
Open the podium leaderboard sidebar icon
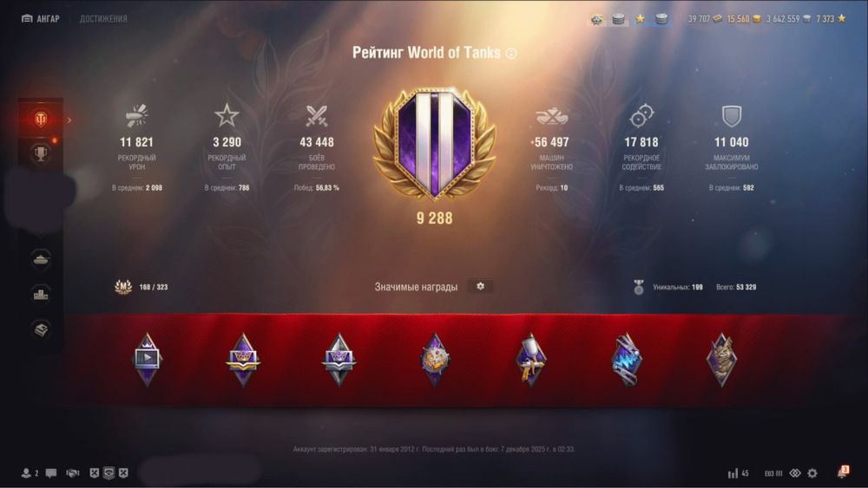[x=41, y=294]
